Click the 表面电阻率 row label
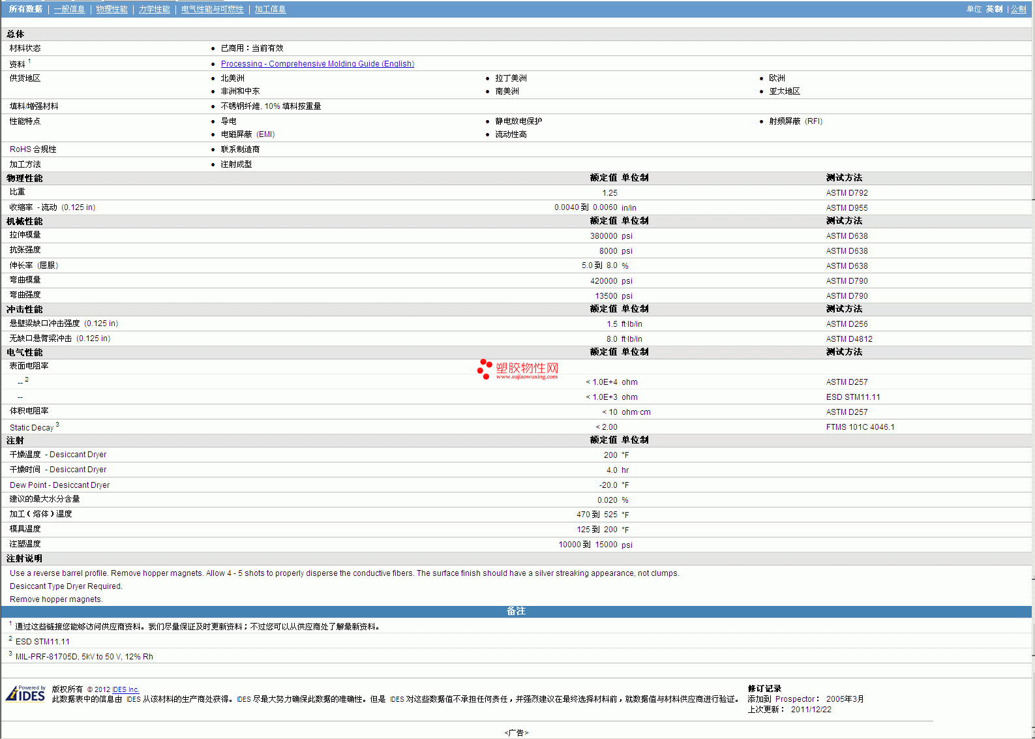This screenshot has height=739, width=1035. (29, 366)
